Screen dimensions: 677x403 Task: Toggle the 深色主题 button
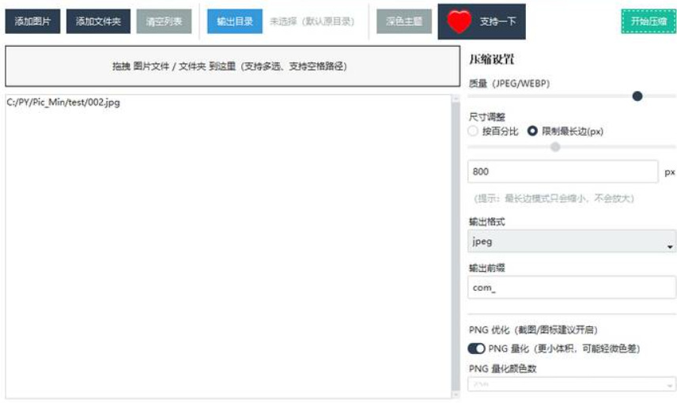pyautogui.click(x=404, y=21)
